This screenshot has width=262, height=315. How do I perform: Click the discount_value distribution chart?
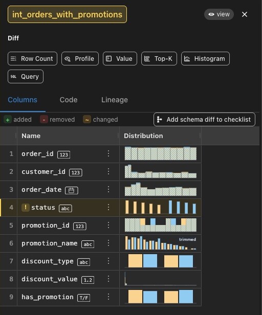coord(161,279)
